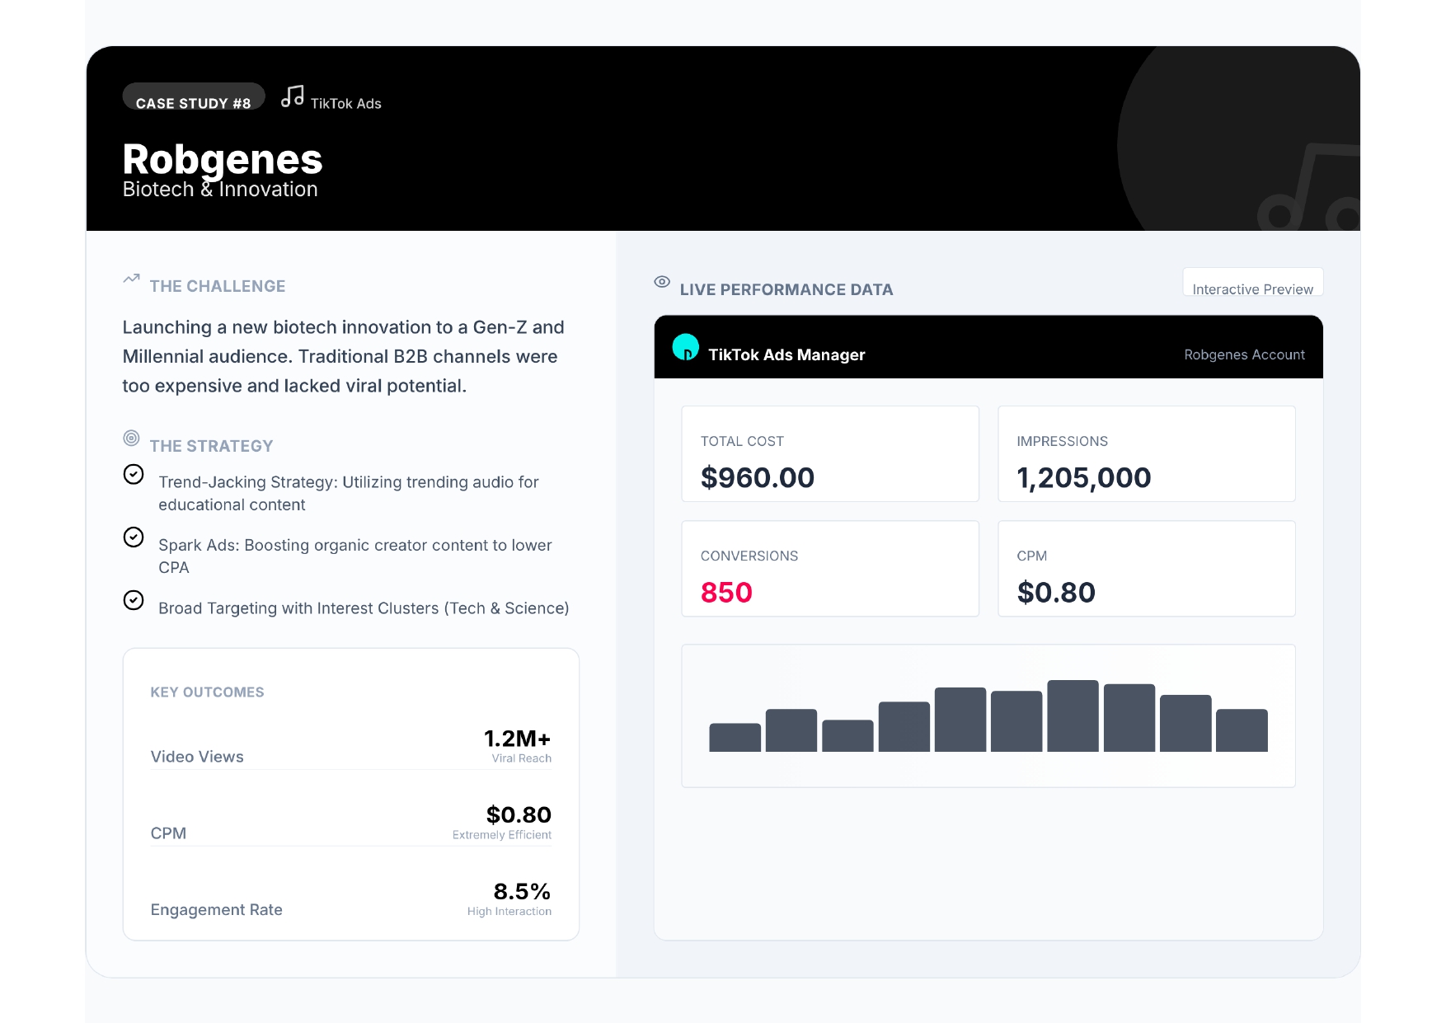Click the CPM label in Key Outcomes
Image resolution: width=1446 pixels, height=1023 pixels.
[168, 833]
